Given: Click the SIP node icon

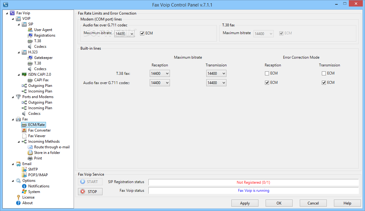Looking at the screenshot, I should point(24,24).
